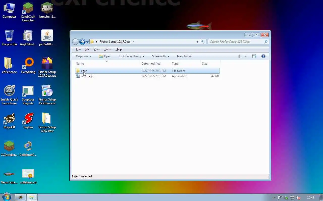The height and width of the screenshot is (201, 323).
Task: Sort by Date modified column header
Action: (x=155, y=64)
